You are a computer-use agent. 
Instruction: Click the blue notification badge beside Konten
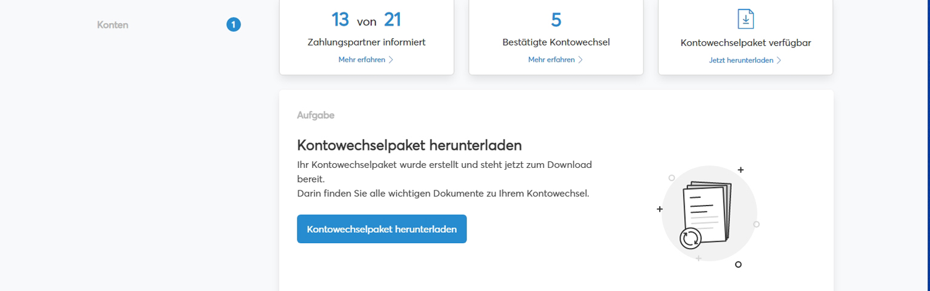tap(234, 25)
